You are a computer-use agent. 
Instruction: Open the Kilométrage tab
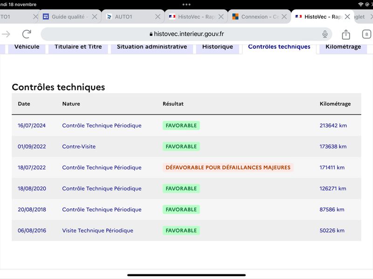coord(343,48)
